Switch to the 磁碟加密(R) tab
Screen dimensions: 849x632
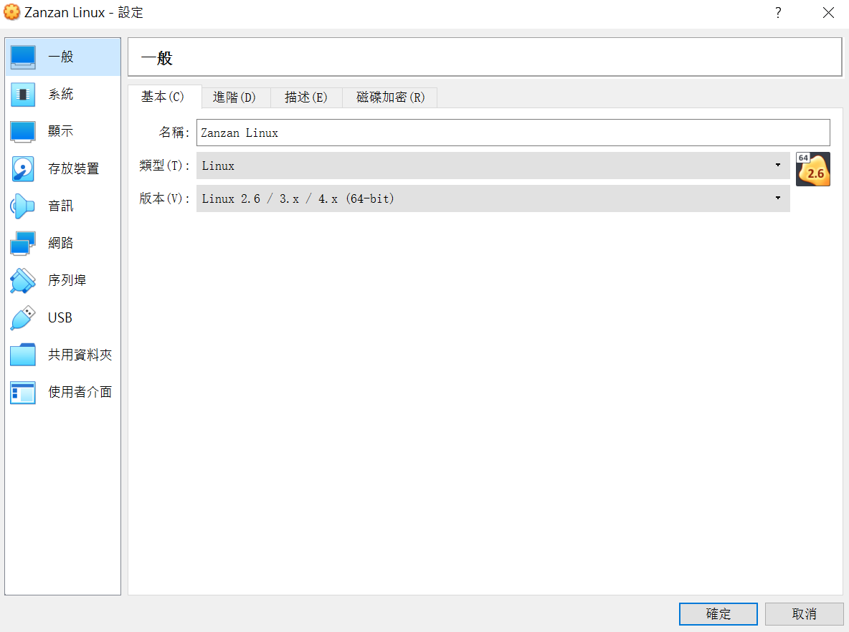click(390, 97)
